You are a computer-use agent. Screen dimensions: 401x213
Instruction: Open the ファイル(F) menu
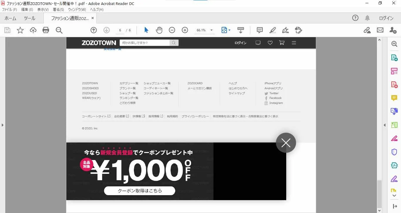click(9, 10)
